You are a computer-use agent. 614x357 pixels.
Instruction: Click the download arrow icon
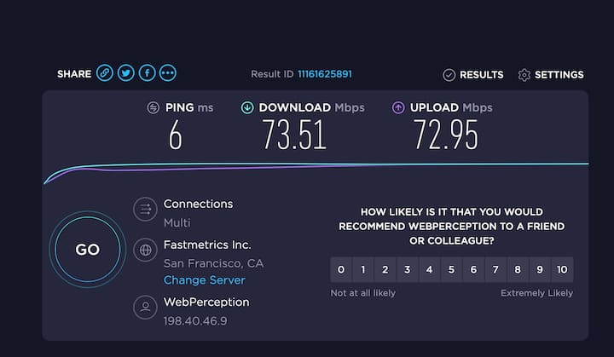click(x=247, y=108)
